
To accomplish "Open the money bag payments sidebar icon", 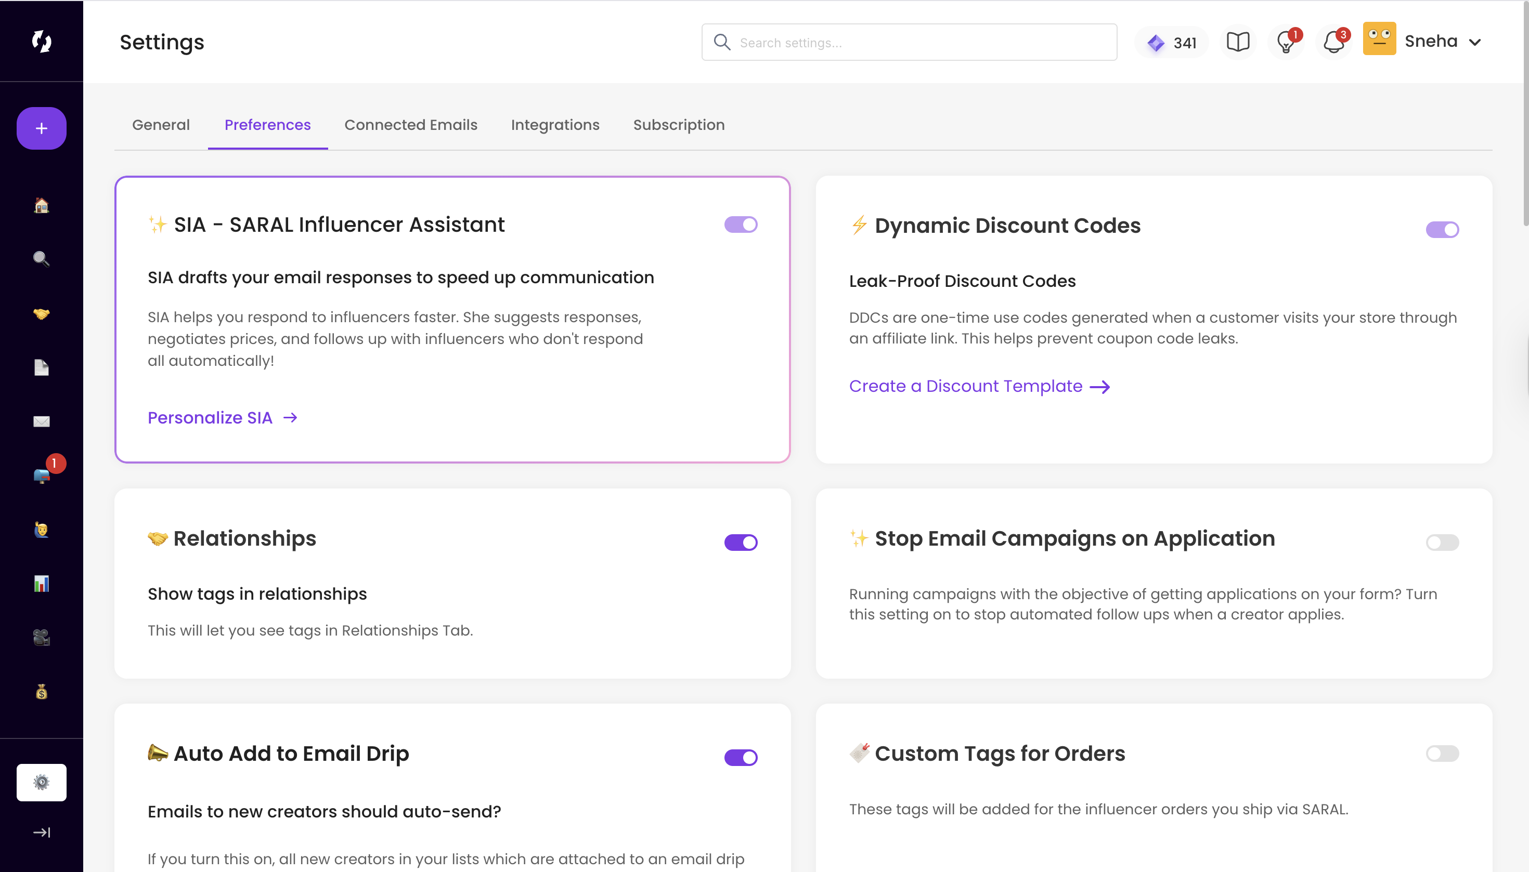I will click(x=42, y=692).
